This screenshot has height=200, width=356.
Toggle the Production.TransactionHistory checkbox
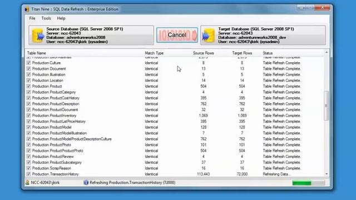pos(28,174)
